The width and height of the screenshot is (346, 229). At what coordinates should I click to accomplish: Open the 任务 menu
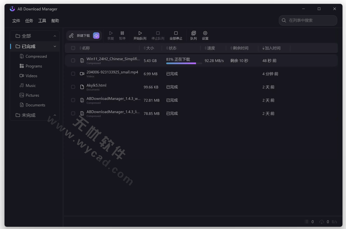pyautogui.click(x=29, y=20)
